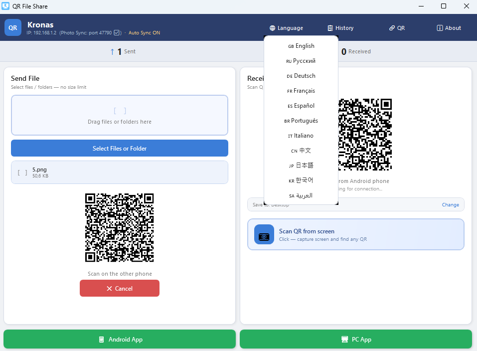Open the History menu item
The width and height of the screenshot is (477, 351).
point(341,28)
